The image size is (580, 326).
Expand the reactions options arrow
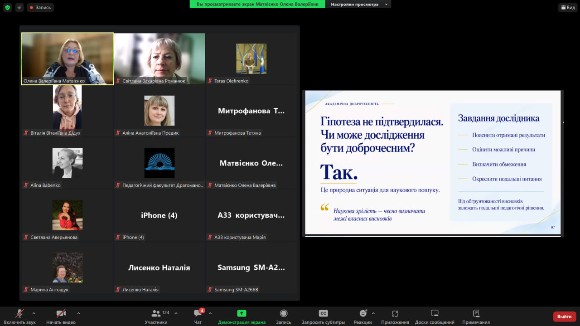[373, 313]
